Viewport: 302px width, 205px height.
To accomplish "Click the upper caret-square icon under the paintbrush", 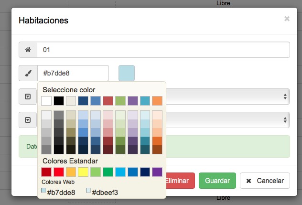I will 28,97.
